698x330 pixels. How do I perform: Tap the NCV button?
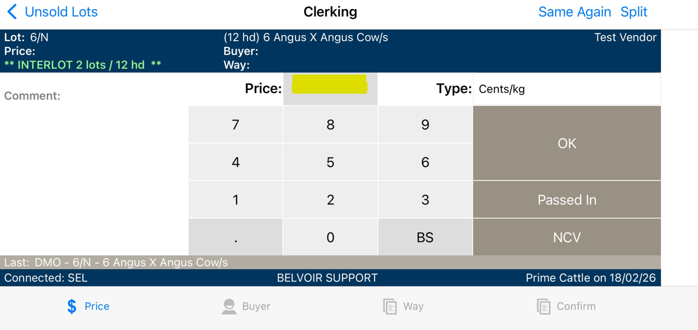click(x=567, y=237)
